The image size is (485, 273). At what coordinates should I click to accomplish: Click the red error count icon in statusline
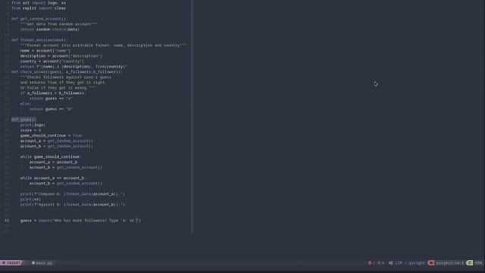tap(370, 263)
